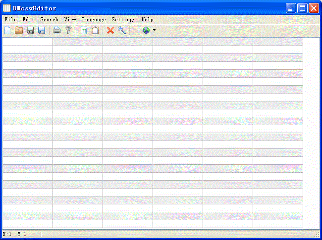The image size is (322, 240).
Task: Delete with the red X toolbar icon
Action: click(x=110, y=30)
